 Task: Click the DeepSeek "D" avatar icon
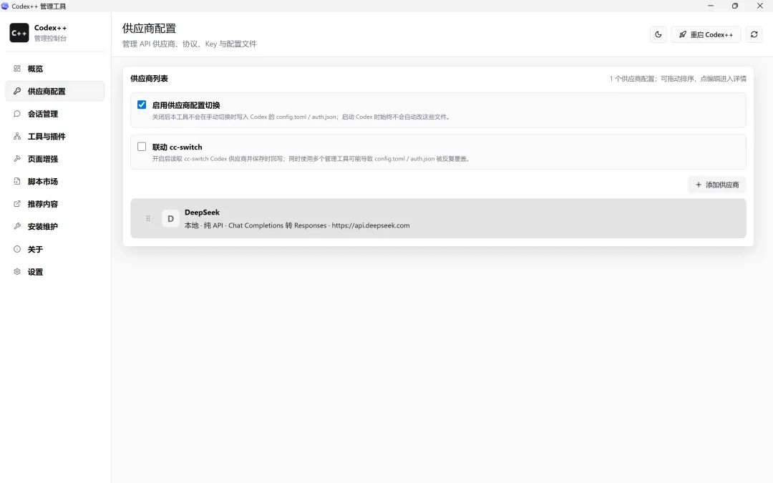(170, 218)
